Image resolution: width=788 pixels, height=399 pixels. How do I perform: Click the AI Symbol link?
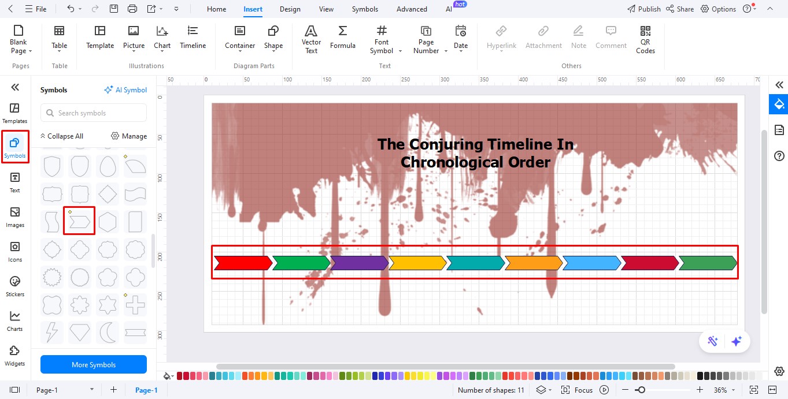[x=125, y=90]
